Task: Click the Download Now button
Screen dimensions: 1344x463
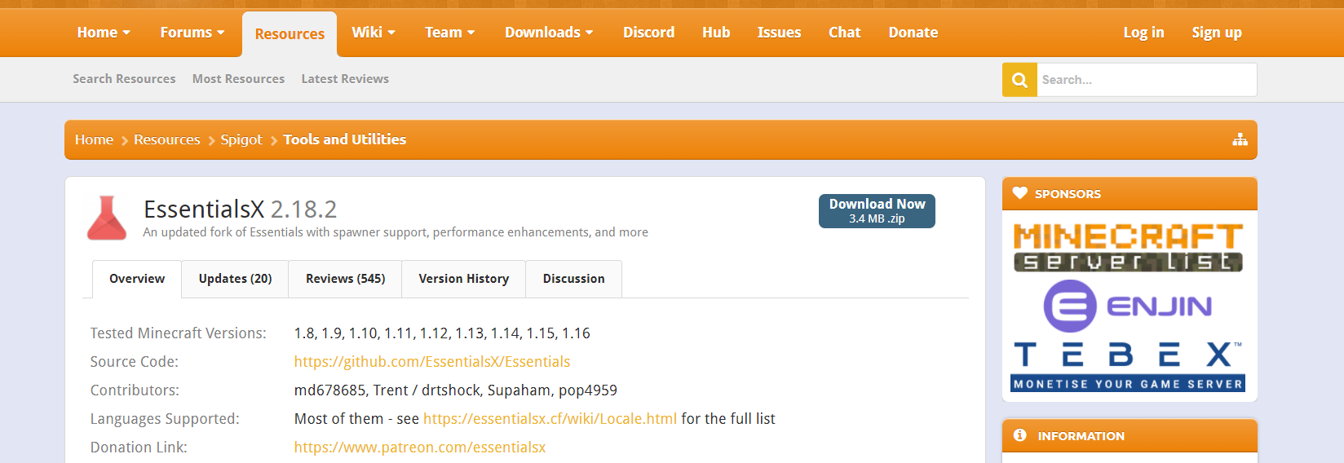Action: 877,211
